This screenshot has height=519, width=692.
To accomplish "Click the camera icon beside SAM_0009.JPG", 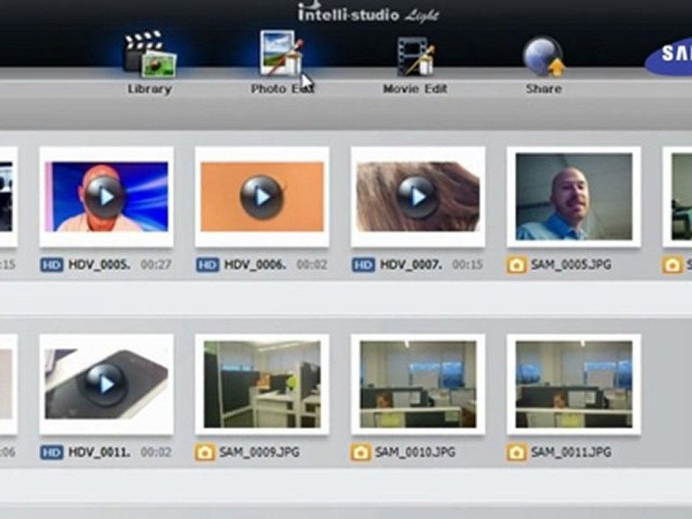I will coord(205,453).
